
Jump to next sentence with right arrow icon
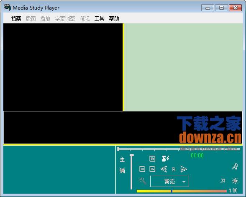[184, 169]
